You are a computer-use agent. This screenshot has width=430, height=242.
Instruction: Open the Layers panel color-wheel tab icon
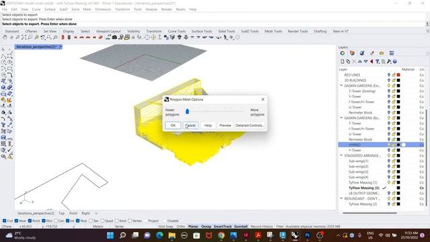pos(343,53)
